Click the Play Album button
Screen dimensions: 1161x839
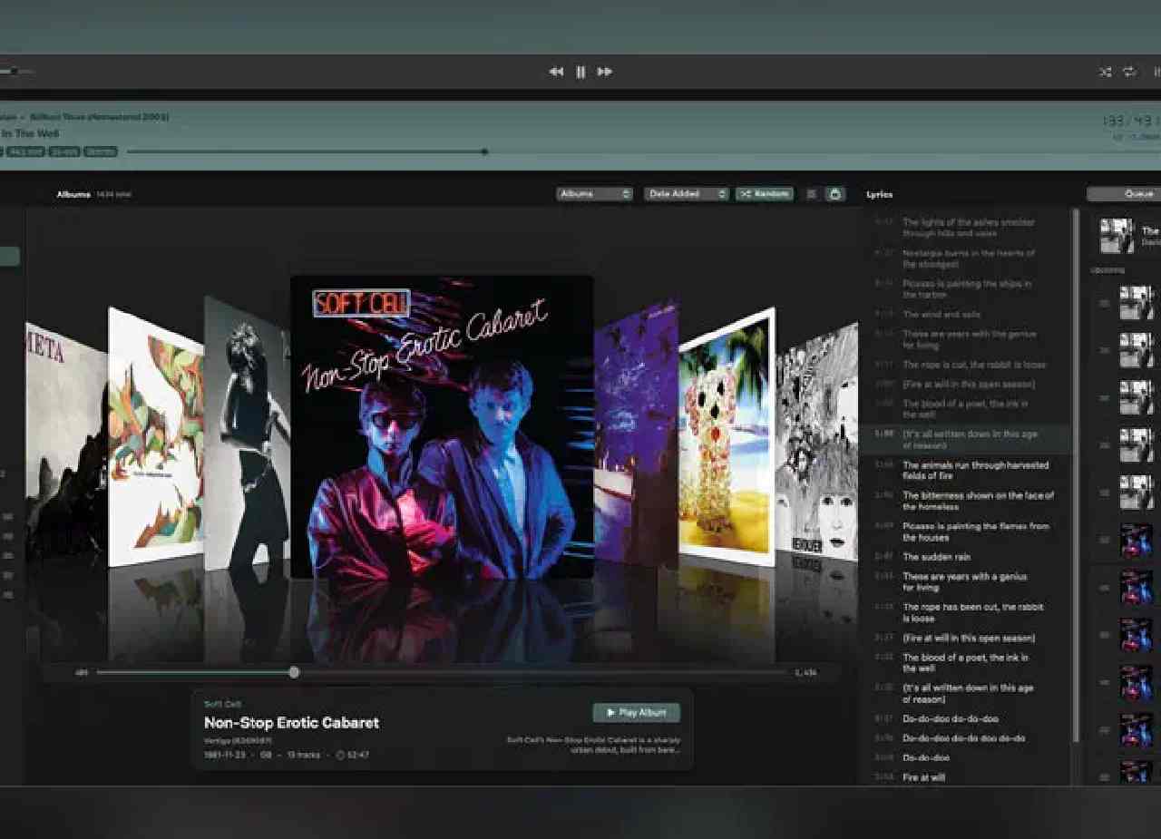coord(636,713)
